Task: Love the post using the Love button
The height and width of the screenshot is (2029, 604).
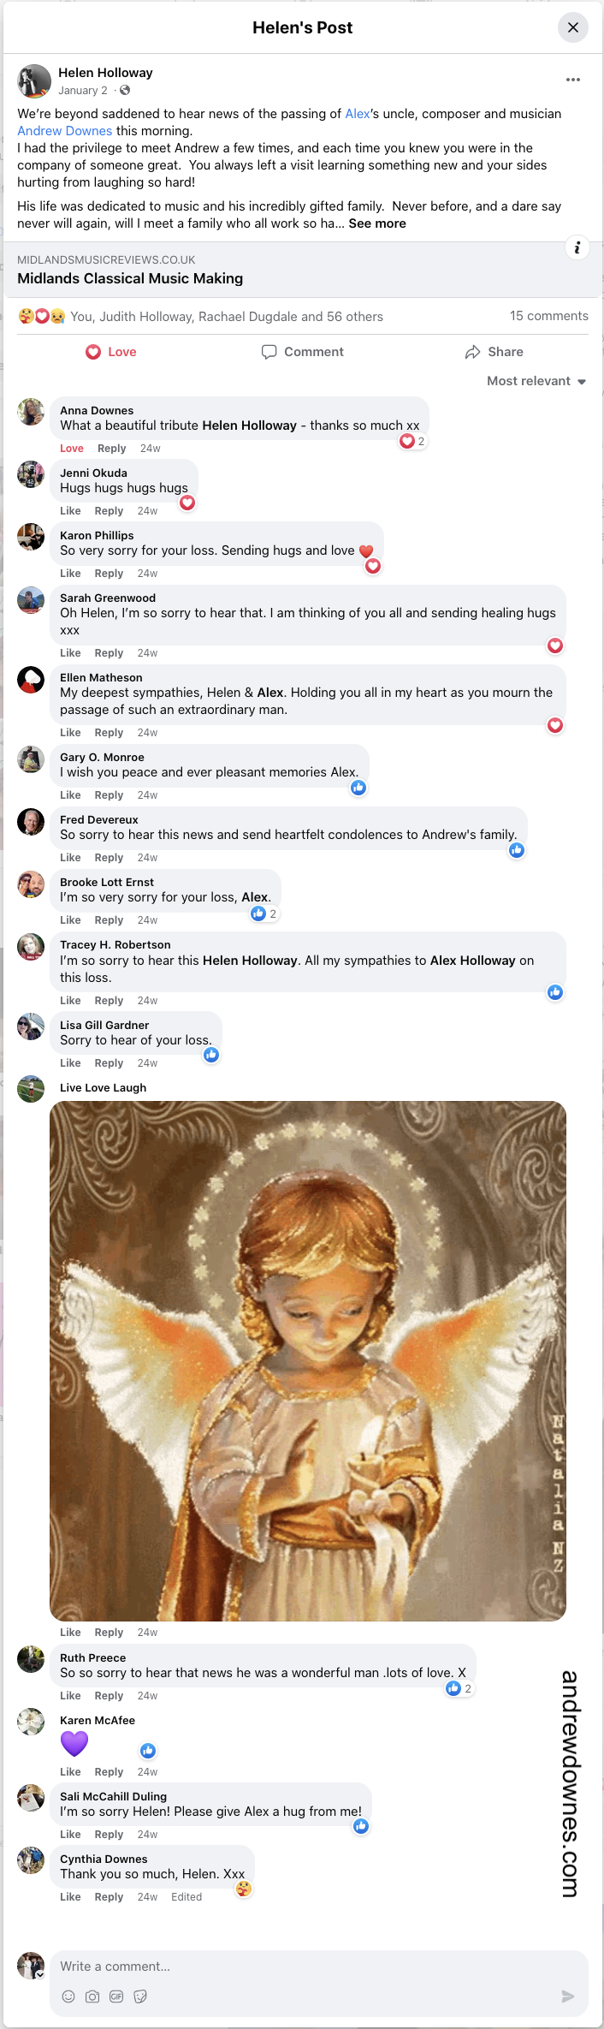Action: click(x=110, y=351)
